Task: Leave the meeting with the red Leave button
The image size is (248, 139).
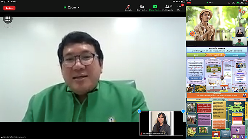Action: coord(9,8)
